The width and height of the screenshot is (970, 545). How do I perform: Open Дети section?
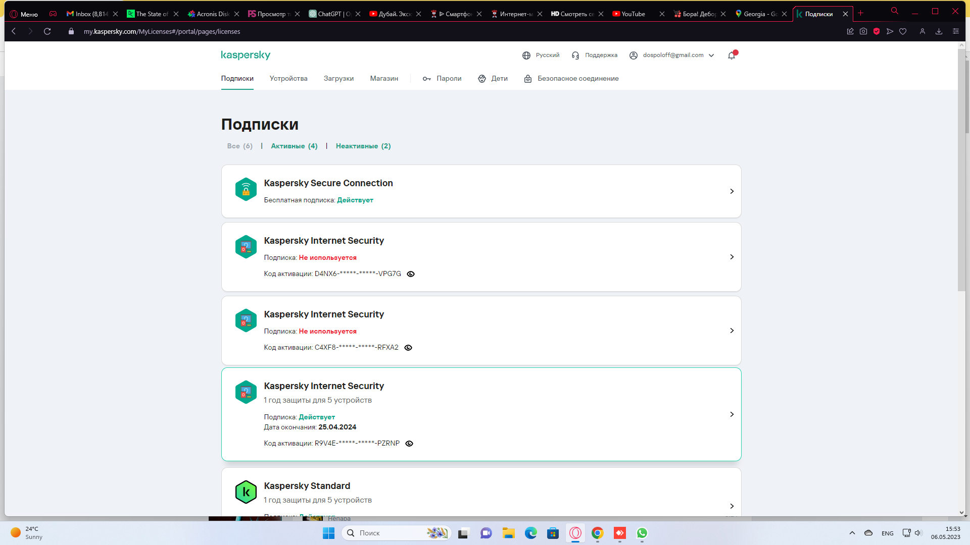[493, 78]
